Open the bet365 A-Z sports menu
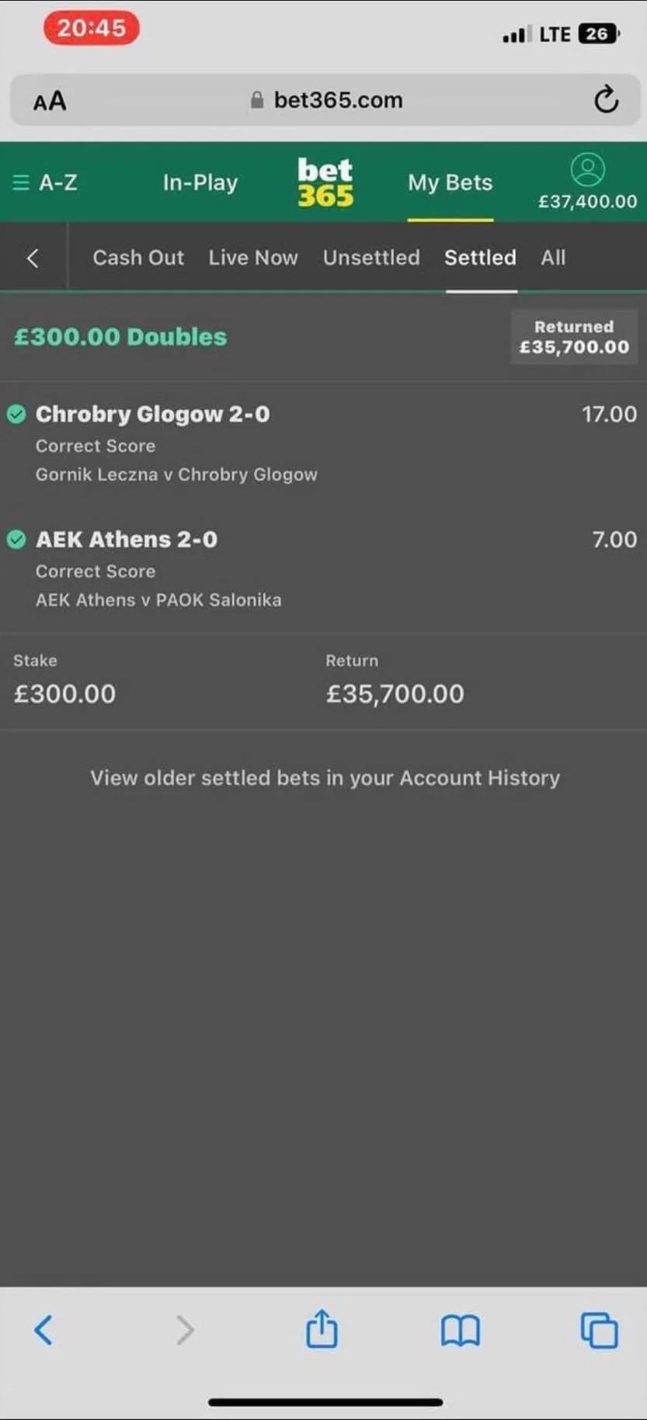 (47, 182)
